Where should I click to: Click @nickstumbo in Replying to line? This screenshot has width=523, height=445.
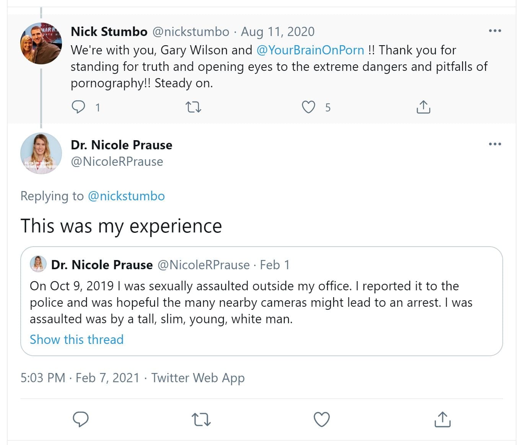click(126, 196)
